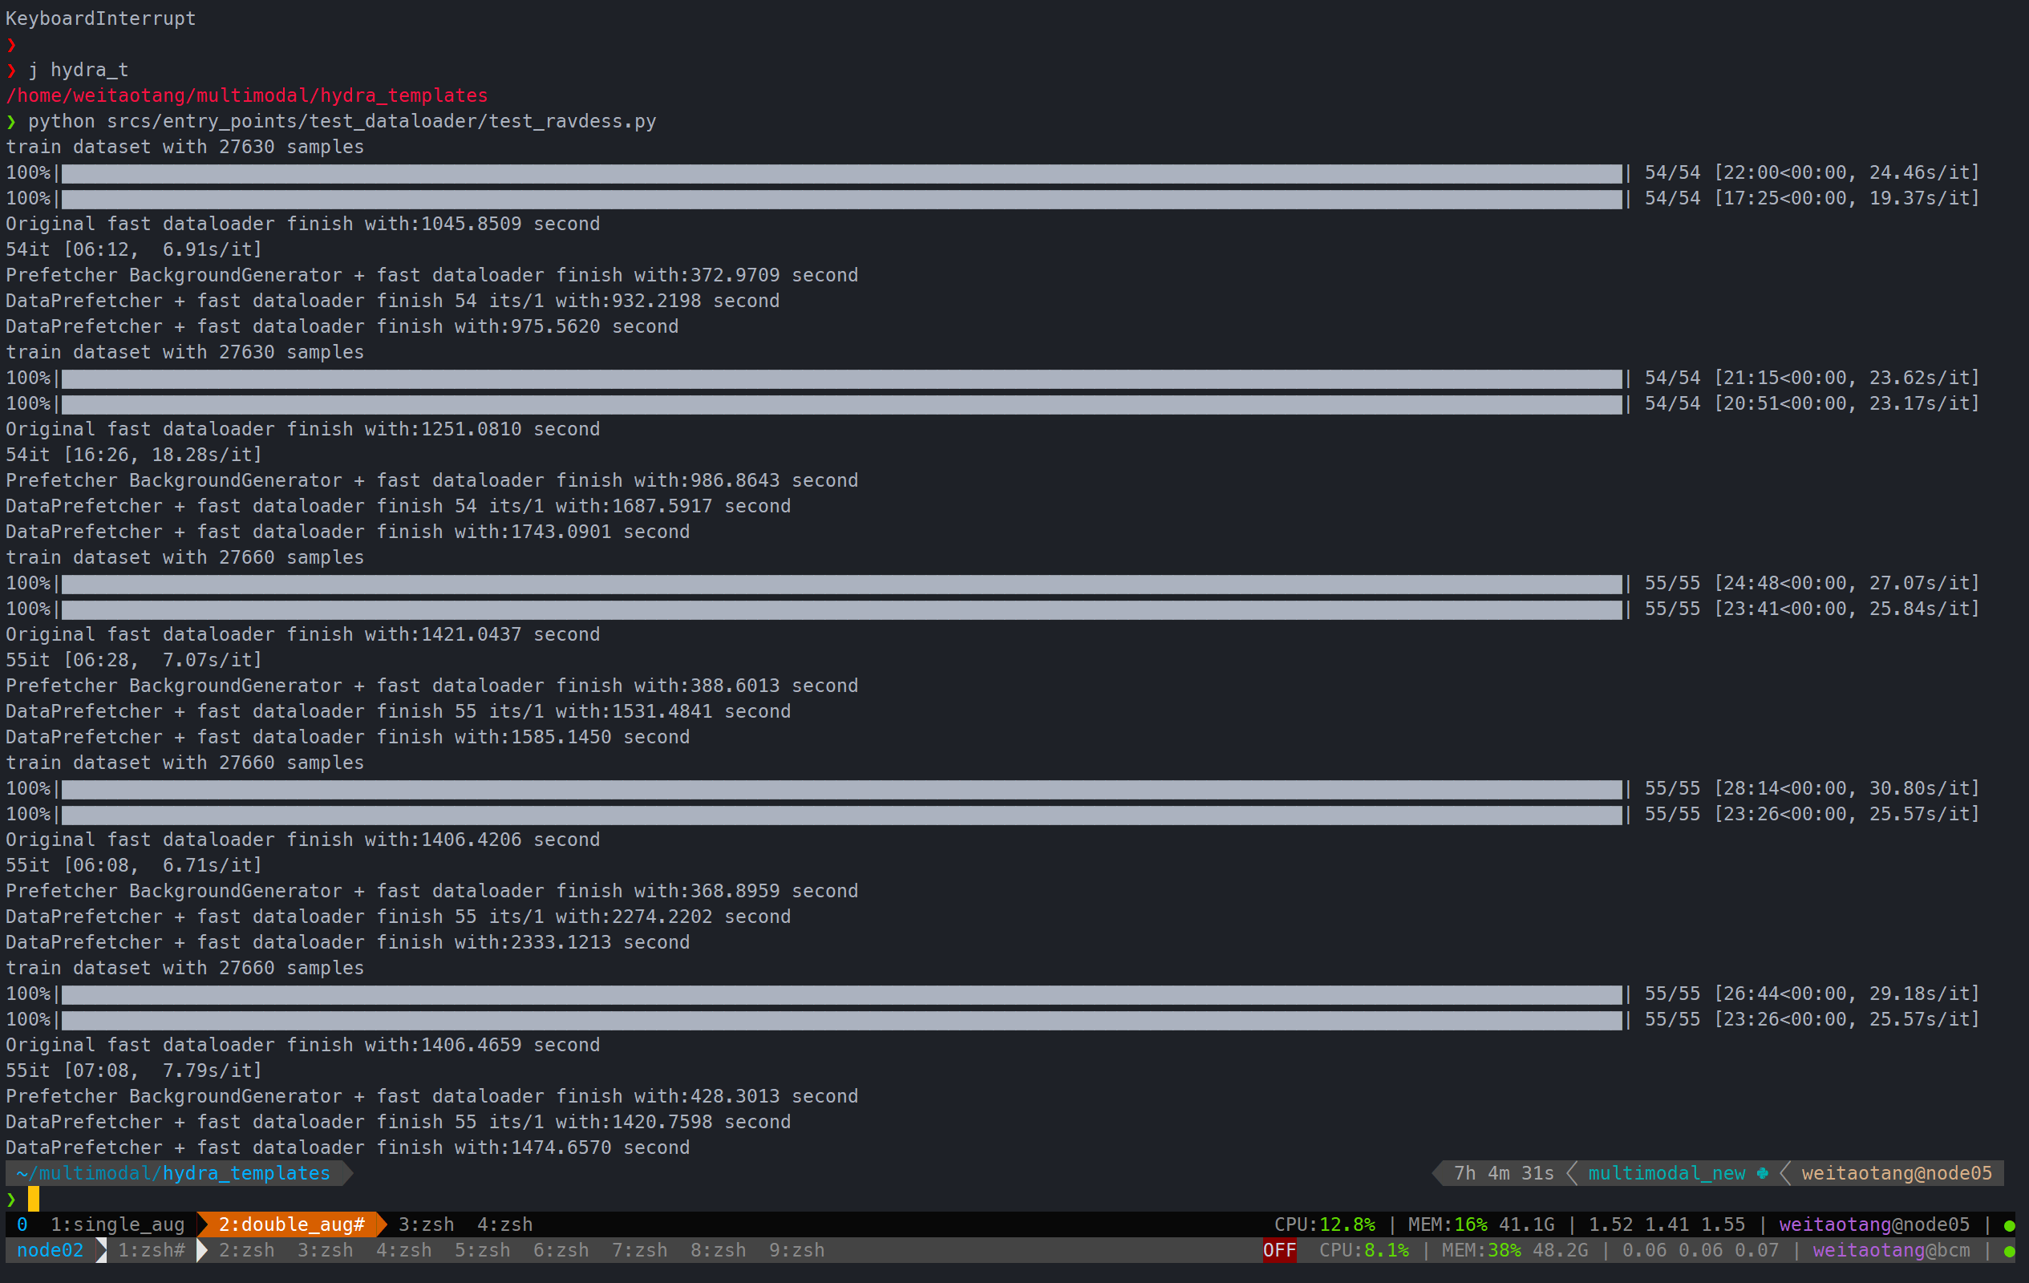Image resolution: width=2029 pixels, height=1283 pixels.
Task: Click the red OFF indicator in status bar
Action: click(1279, 1250)
